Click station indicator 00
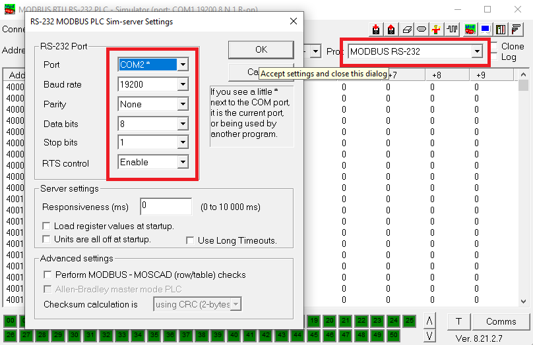This screenshot has height=345, width=533. coord(10,321)
